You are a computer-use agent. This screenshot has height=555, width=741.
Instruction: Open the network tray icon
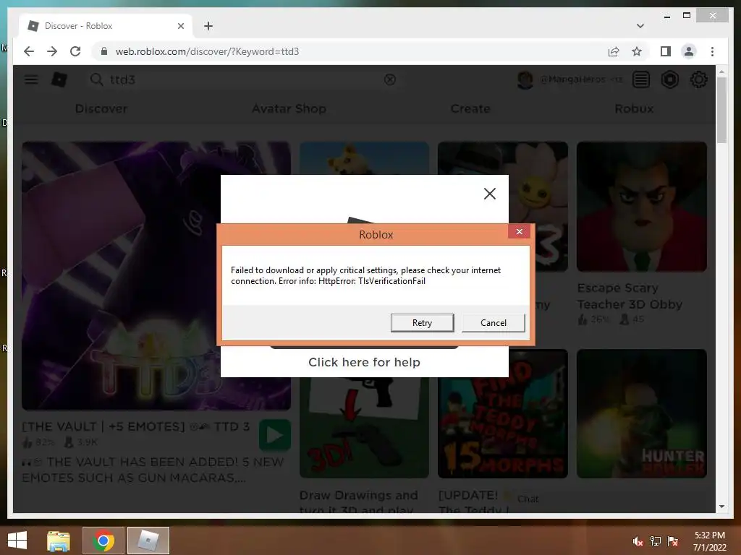(x=655, y=541)
